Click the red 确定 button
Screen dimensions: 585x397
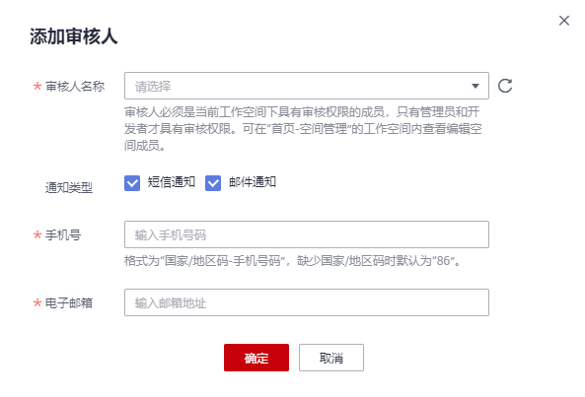click(x=256, y=358)
